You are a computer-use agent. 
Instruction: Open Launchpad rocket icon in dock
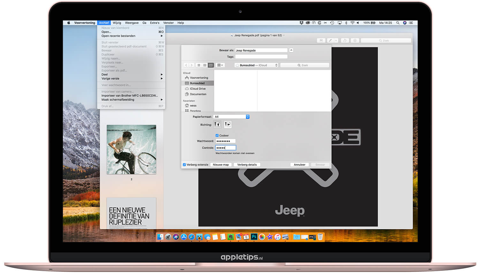(168, 237)
